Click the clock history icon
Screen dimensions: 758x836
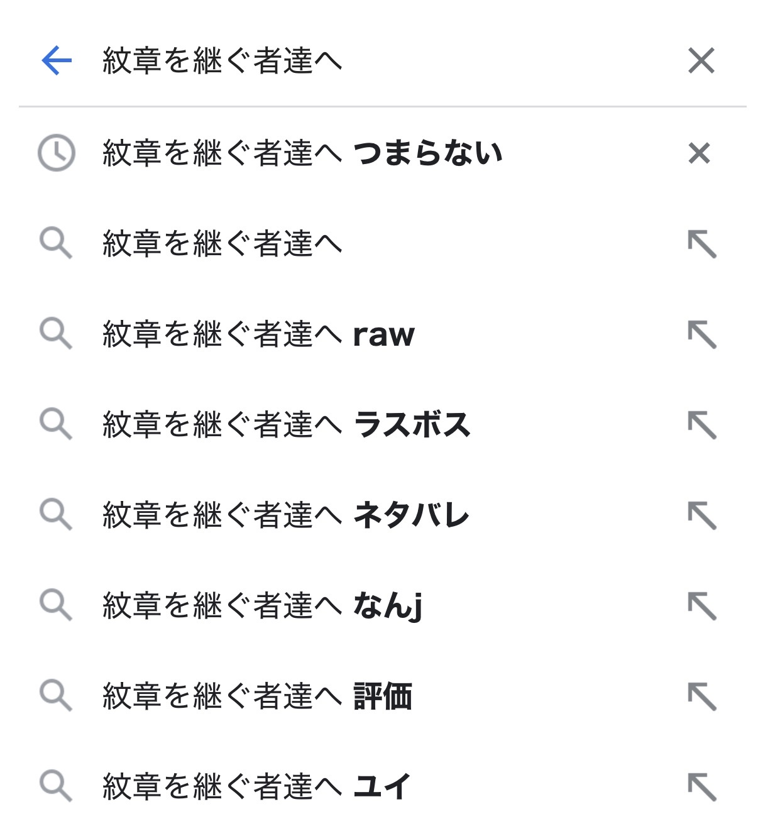[x=56, y=153]
